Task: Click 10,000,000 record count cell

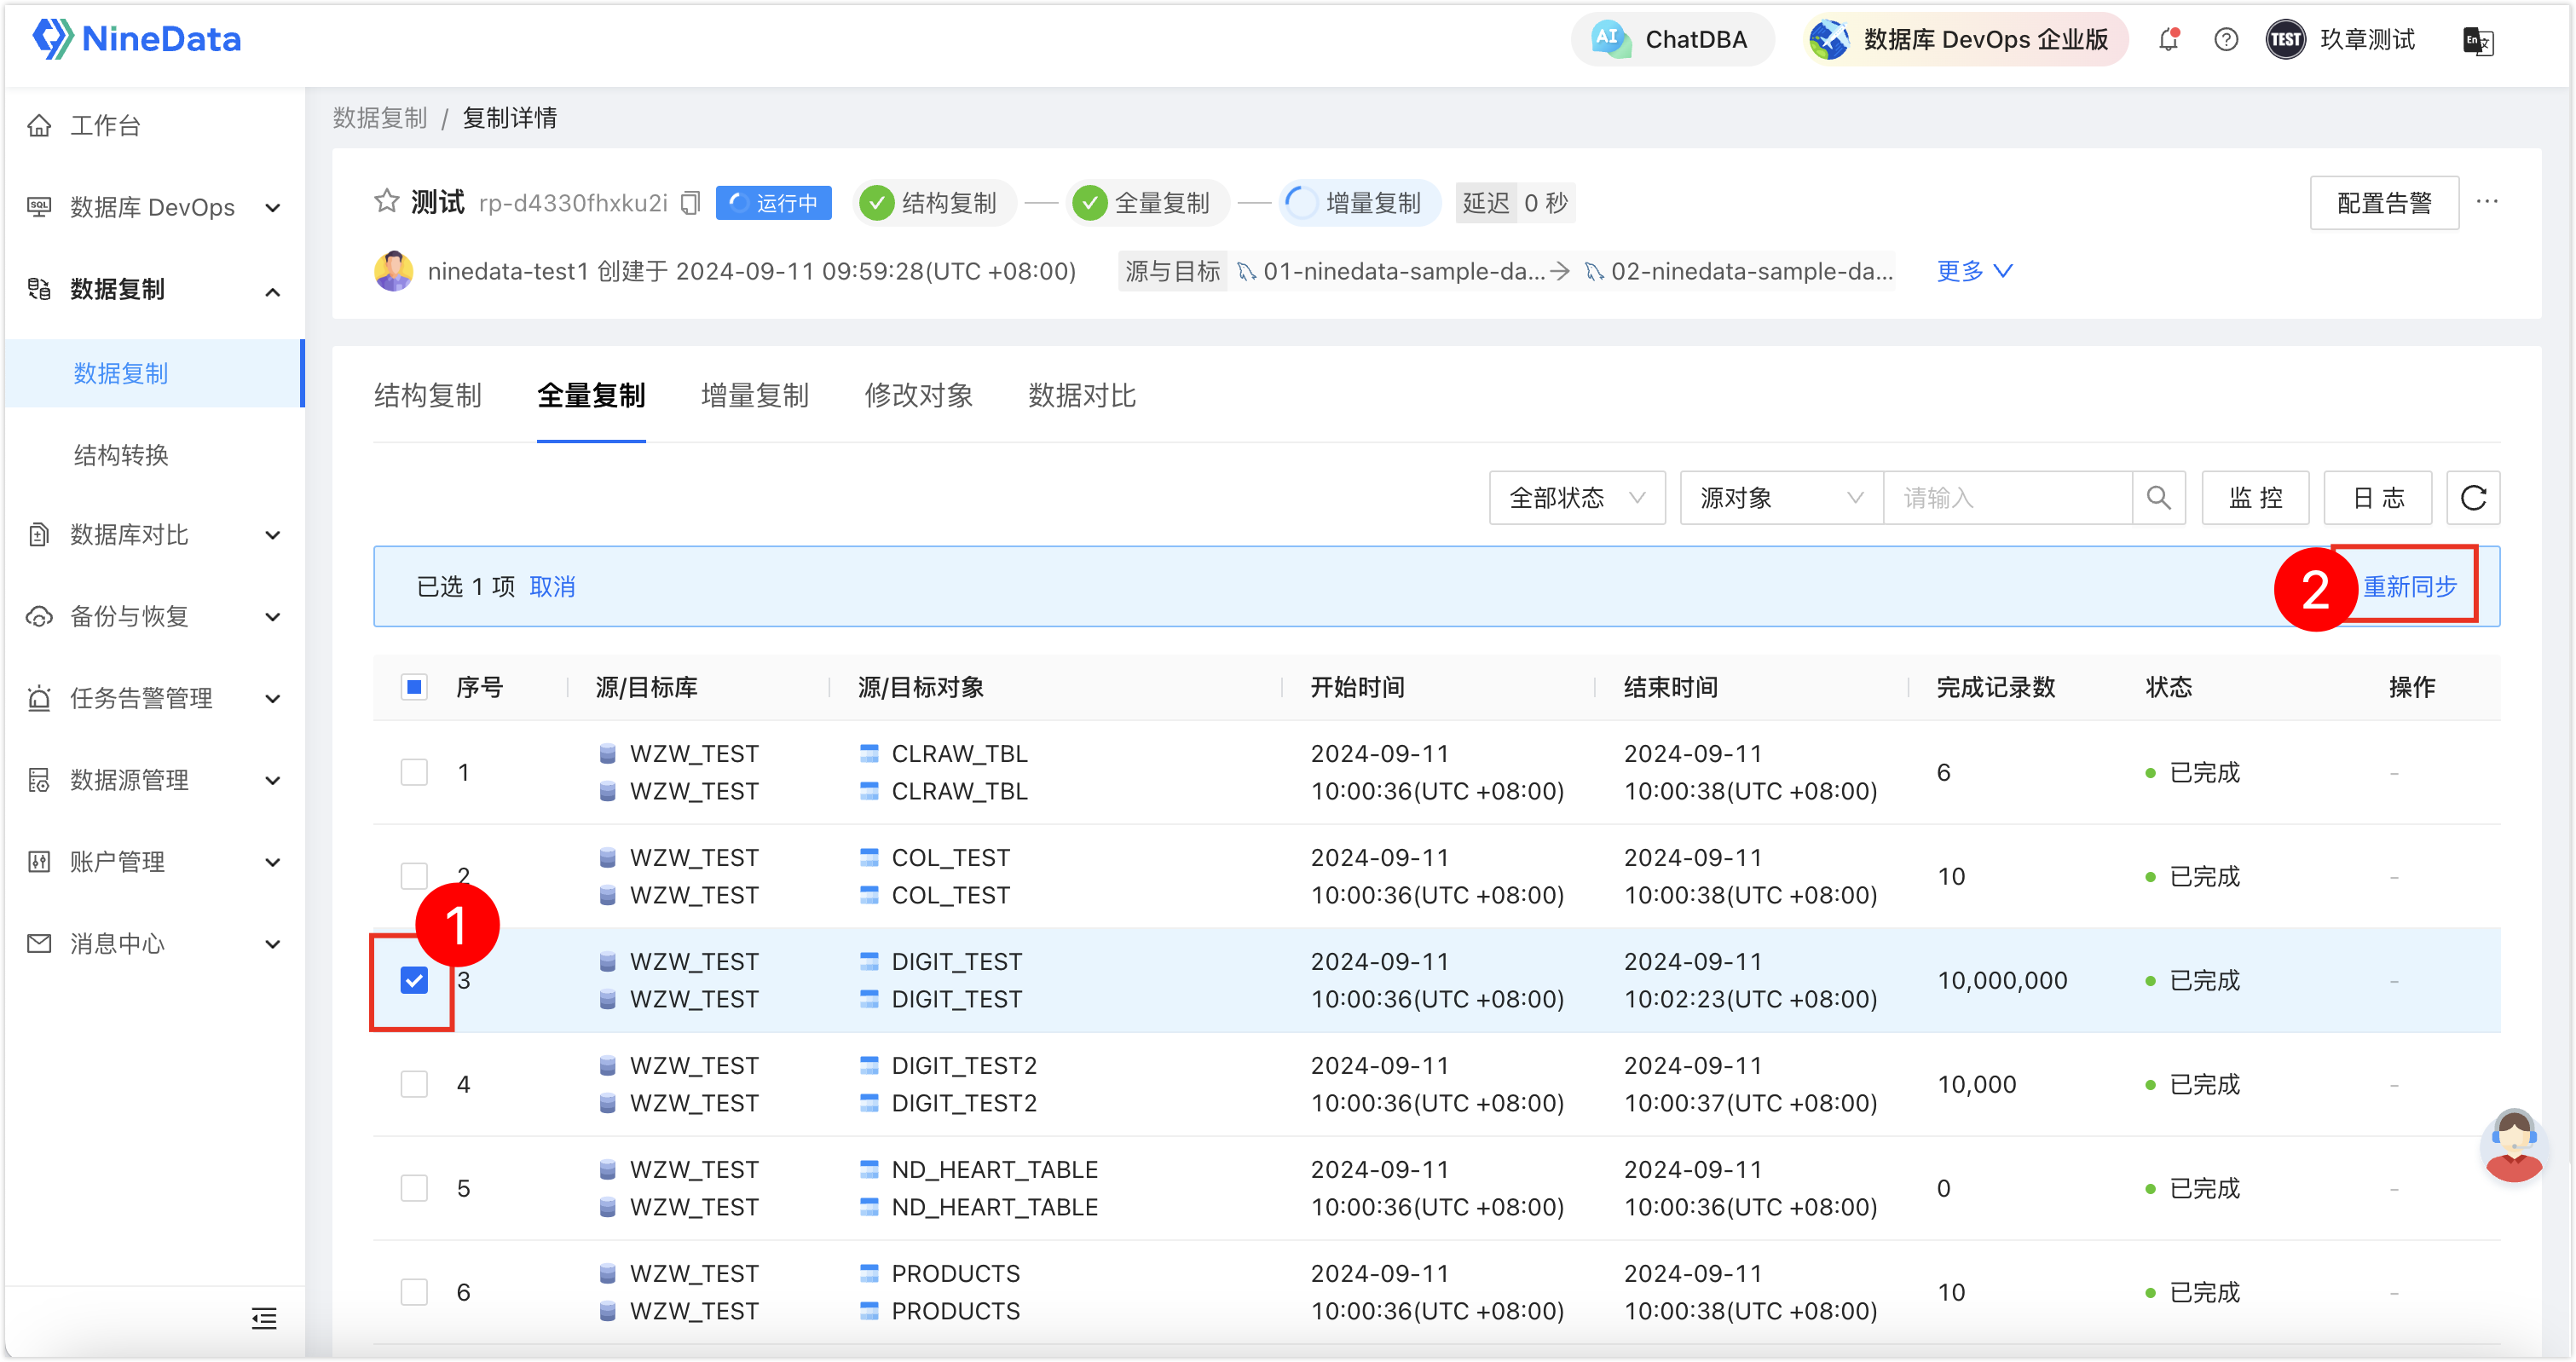Action: click(x=2002, y=981)
